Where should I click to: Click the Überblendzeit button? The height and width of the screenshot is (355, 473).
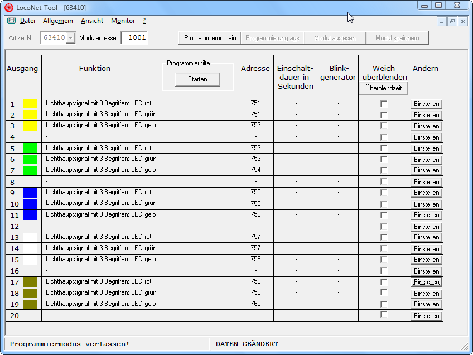pyautogui.click(x=383, y=88)
